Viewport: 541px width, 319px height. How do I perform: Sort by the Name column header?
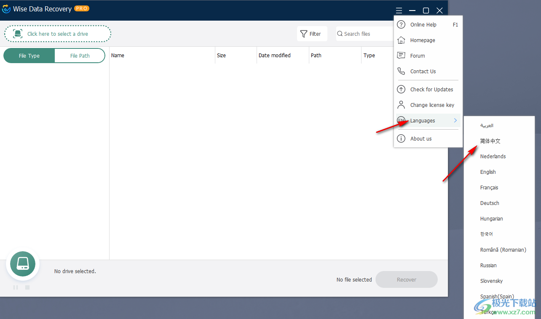point(118,55)
